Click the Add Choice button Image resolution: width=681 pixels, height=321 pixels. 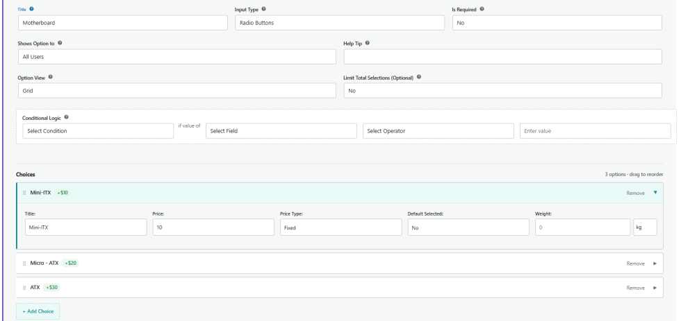click(x=38, y=311)
